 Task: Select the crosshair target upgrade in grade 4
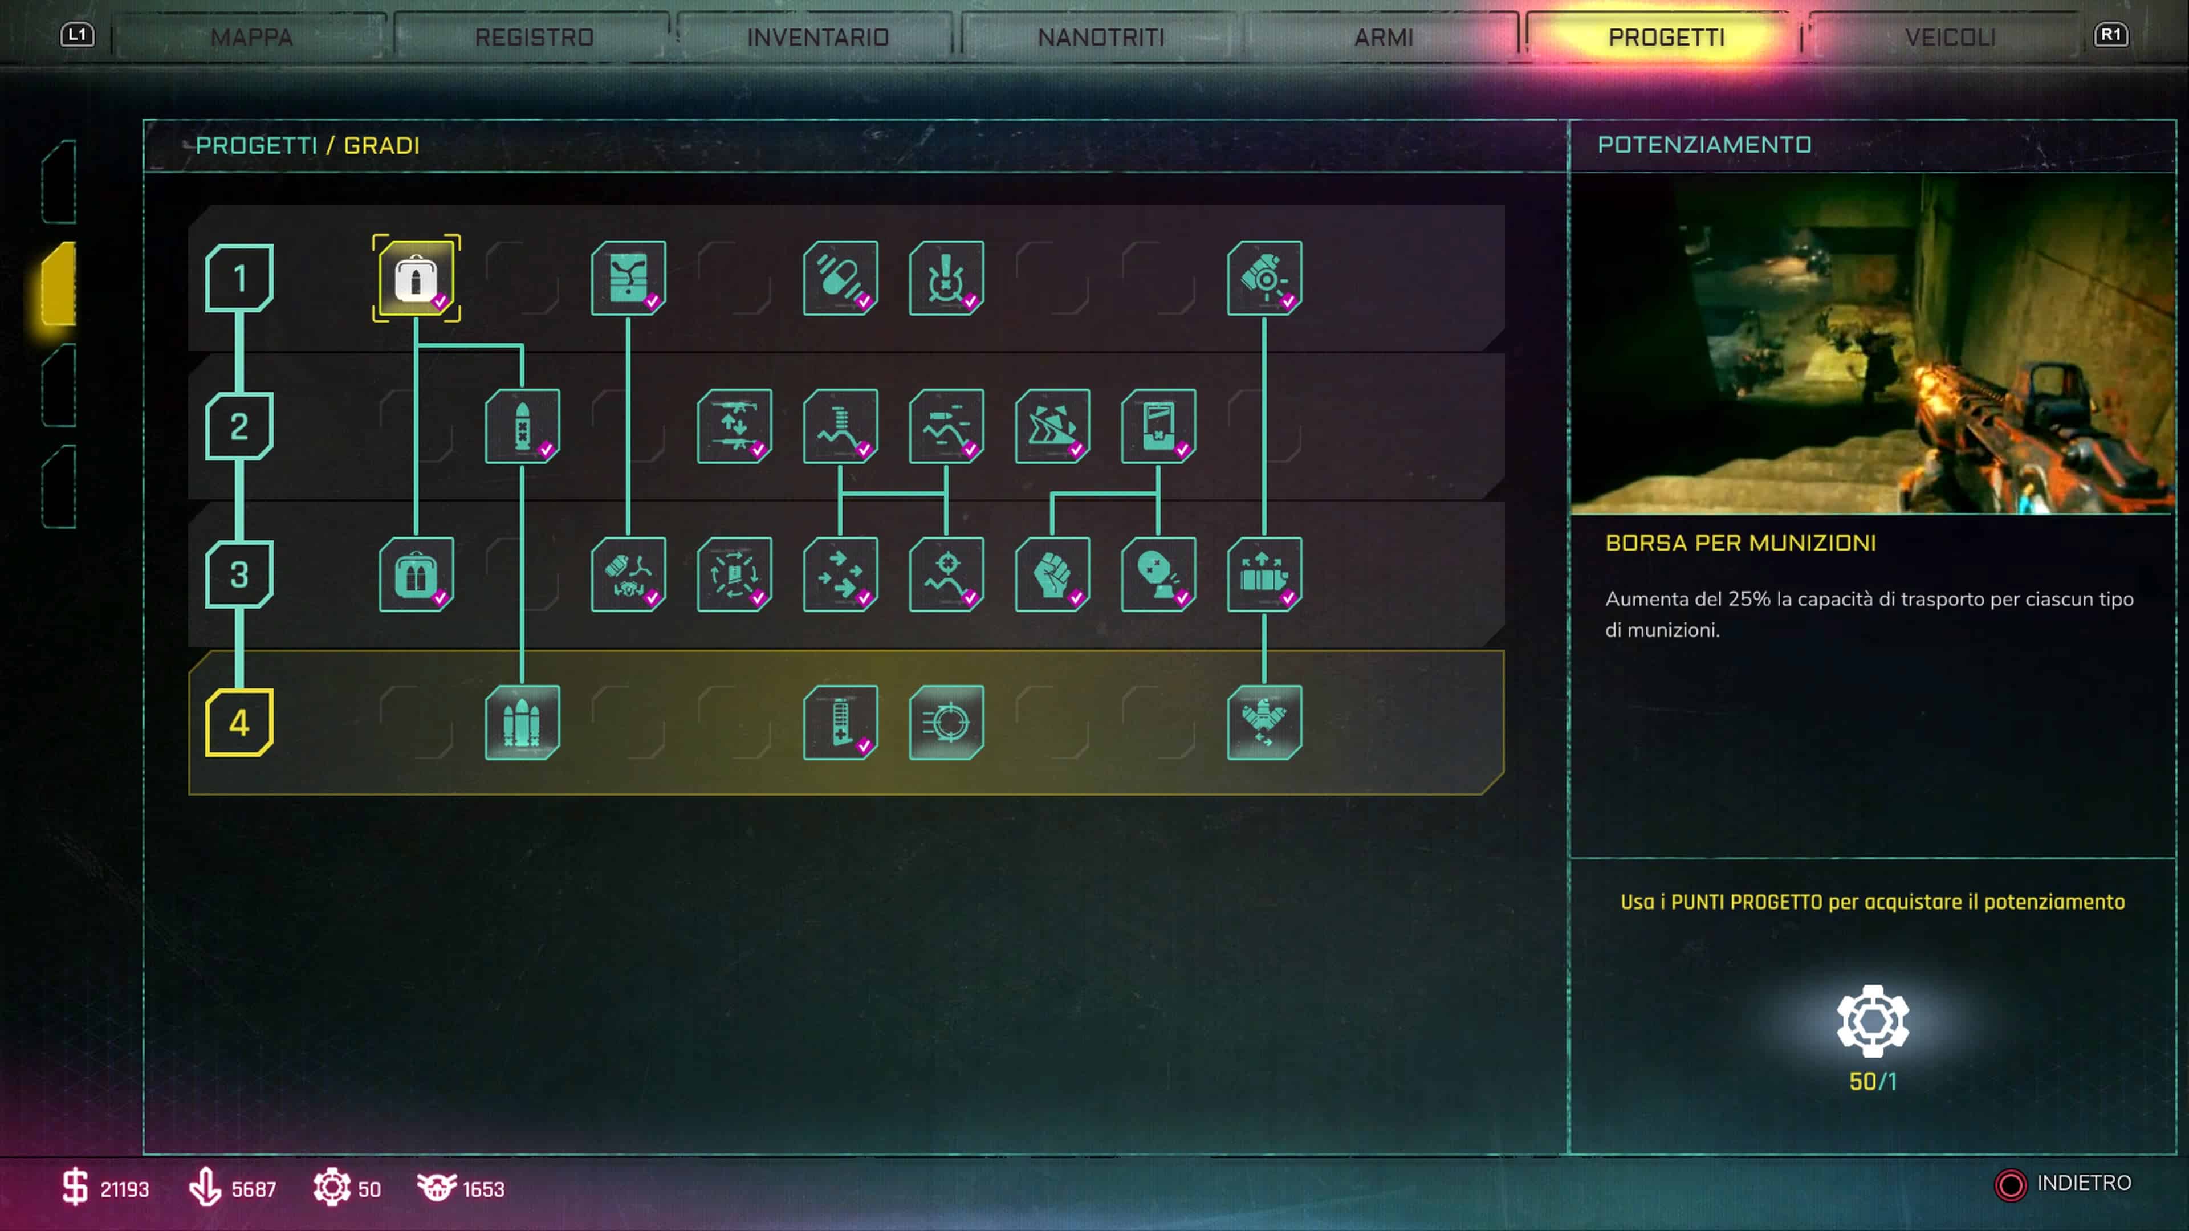click(946, 723)
